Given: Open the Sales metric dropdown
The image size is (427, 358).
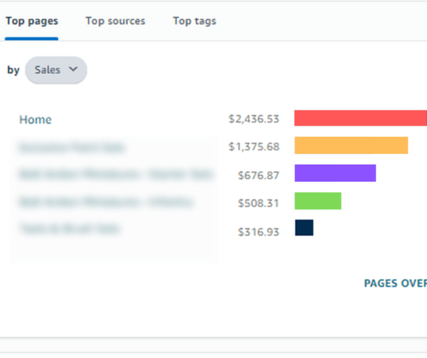Looking at the screenshot, I should [x=56, y=70].
